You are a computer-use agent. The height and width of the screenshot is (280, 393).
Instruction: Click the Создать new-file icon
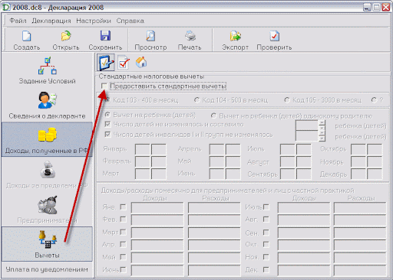coord(27,36)
